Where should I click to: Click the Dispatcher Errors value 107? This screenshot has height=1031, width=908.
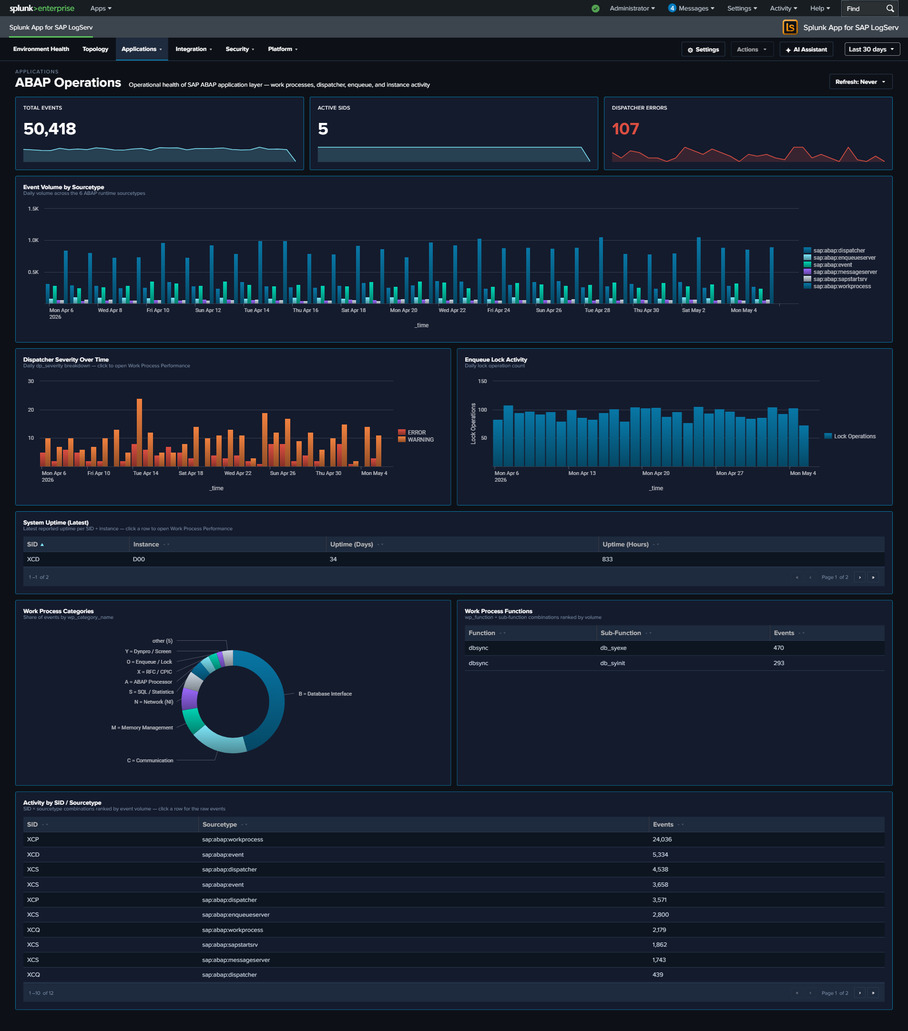click(625, 129)
